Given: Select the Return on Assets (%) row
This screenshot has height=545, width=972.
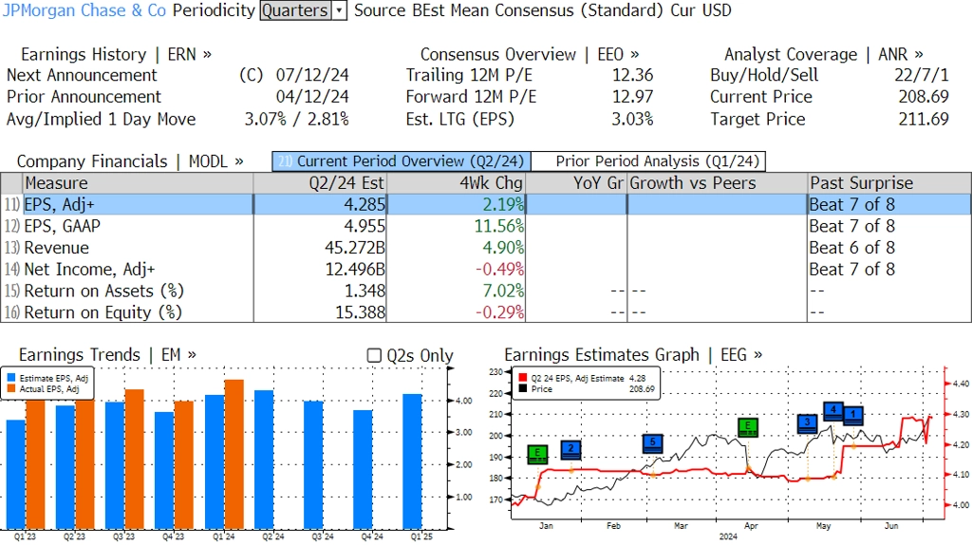Looking at the screenshot, I should tap(486, 291).
